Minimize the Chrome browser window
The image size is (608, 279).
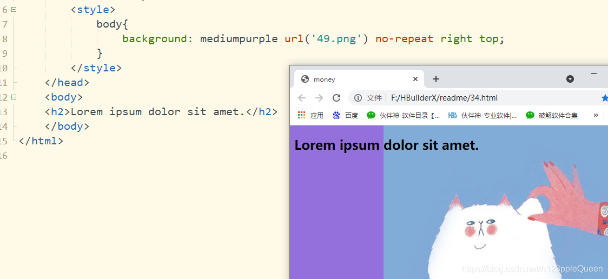(593, 73)
